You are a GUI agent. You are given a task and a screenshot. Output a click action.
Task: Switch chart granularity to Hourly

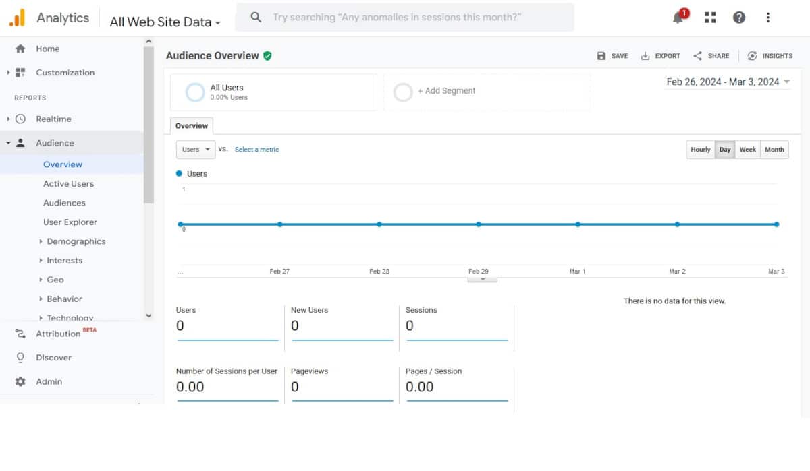(700, 149)
